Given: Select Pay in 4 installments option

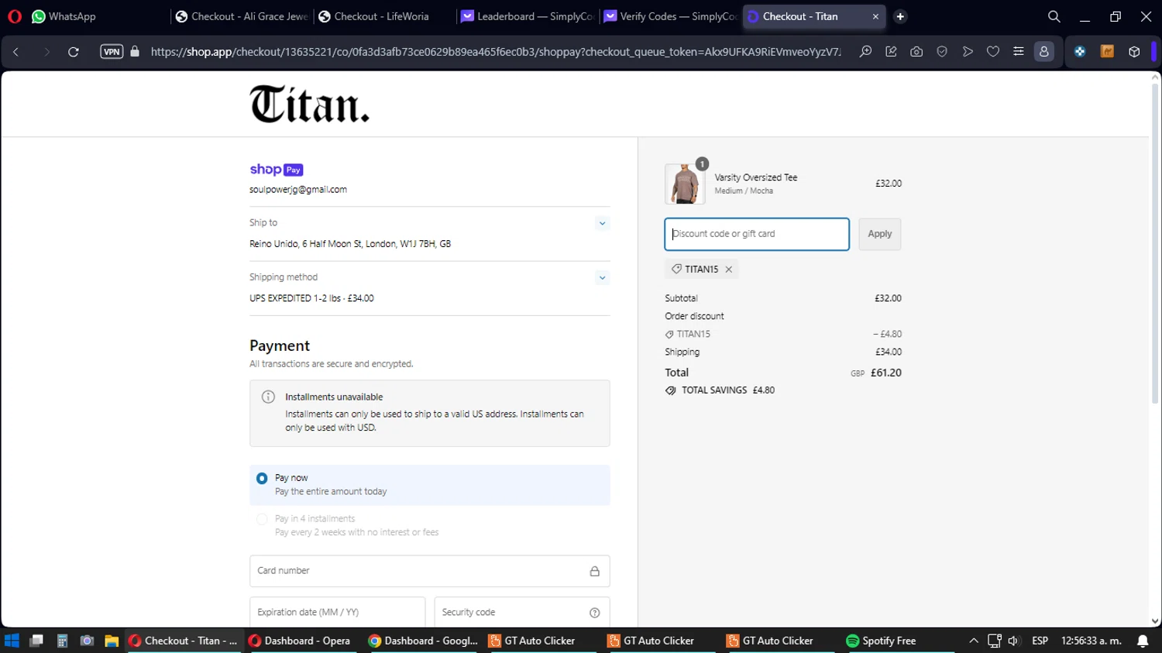Looking at the screenshot, I should point(262,520).
